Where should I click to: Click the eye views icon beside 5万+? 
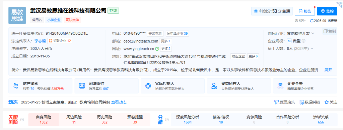point(296,21)
